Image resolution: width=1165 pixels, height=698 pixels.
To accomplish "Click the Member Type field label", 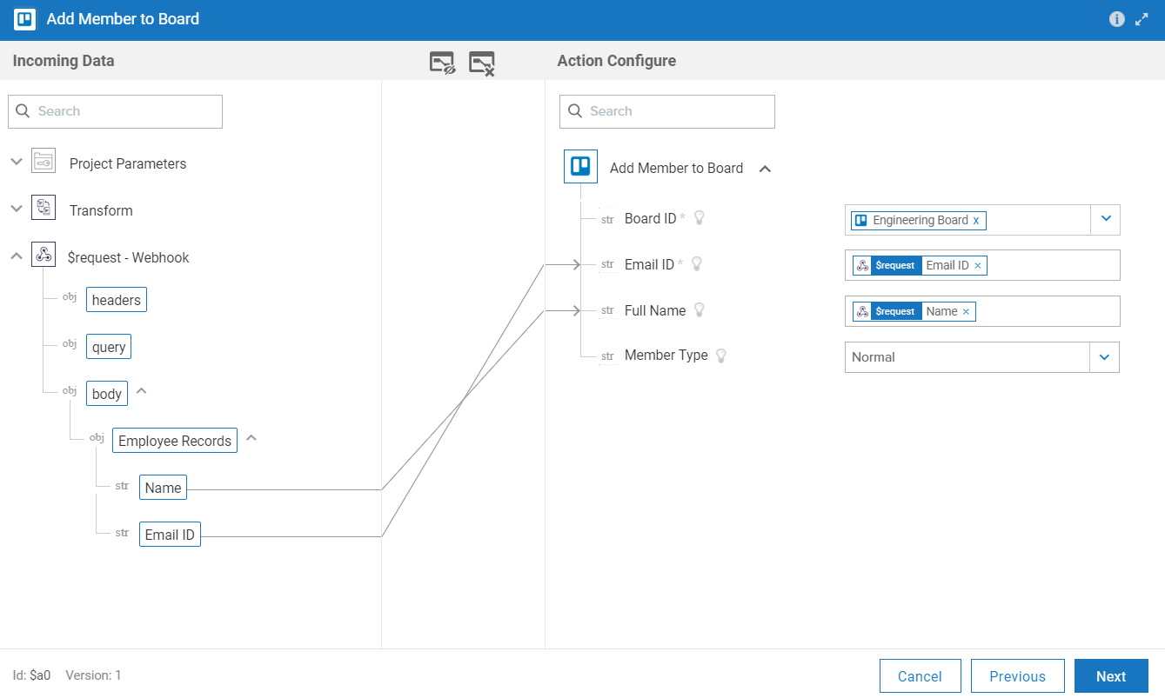I will [x=666, y=355].
